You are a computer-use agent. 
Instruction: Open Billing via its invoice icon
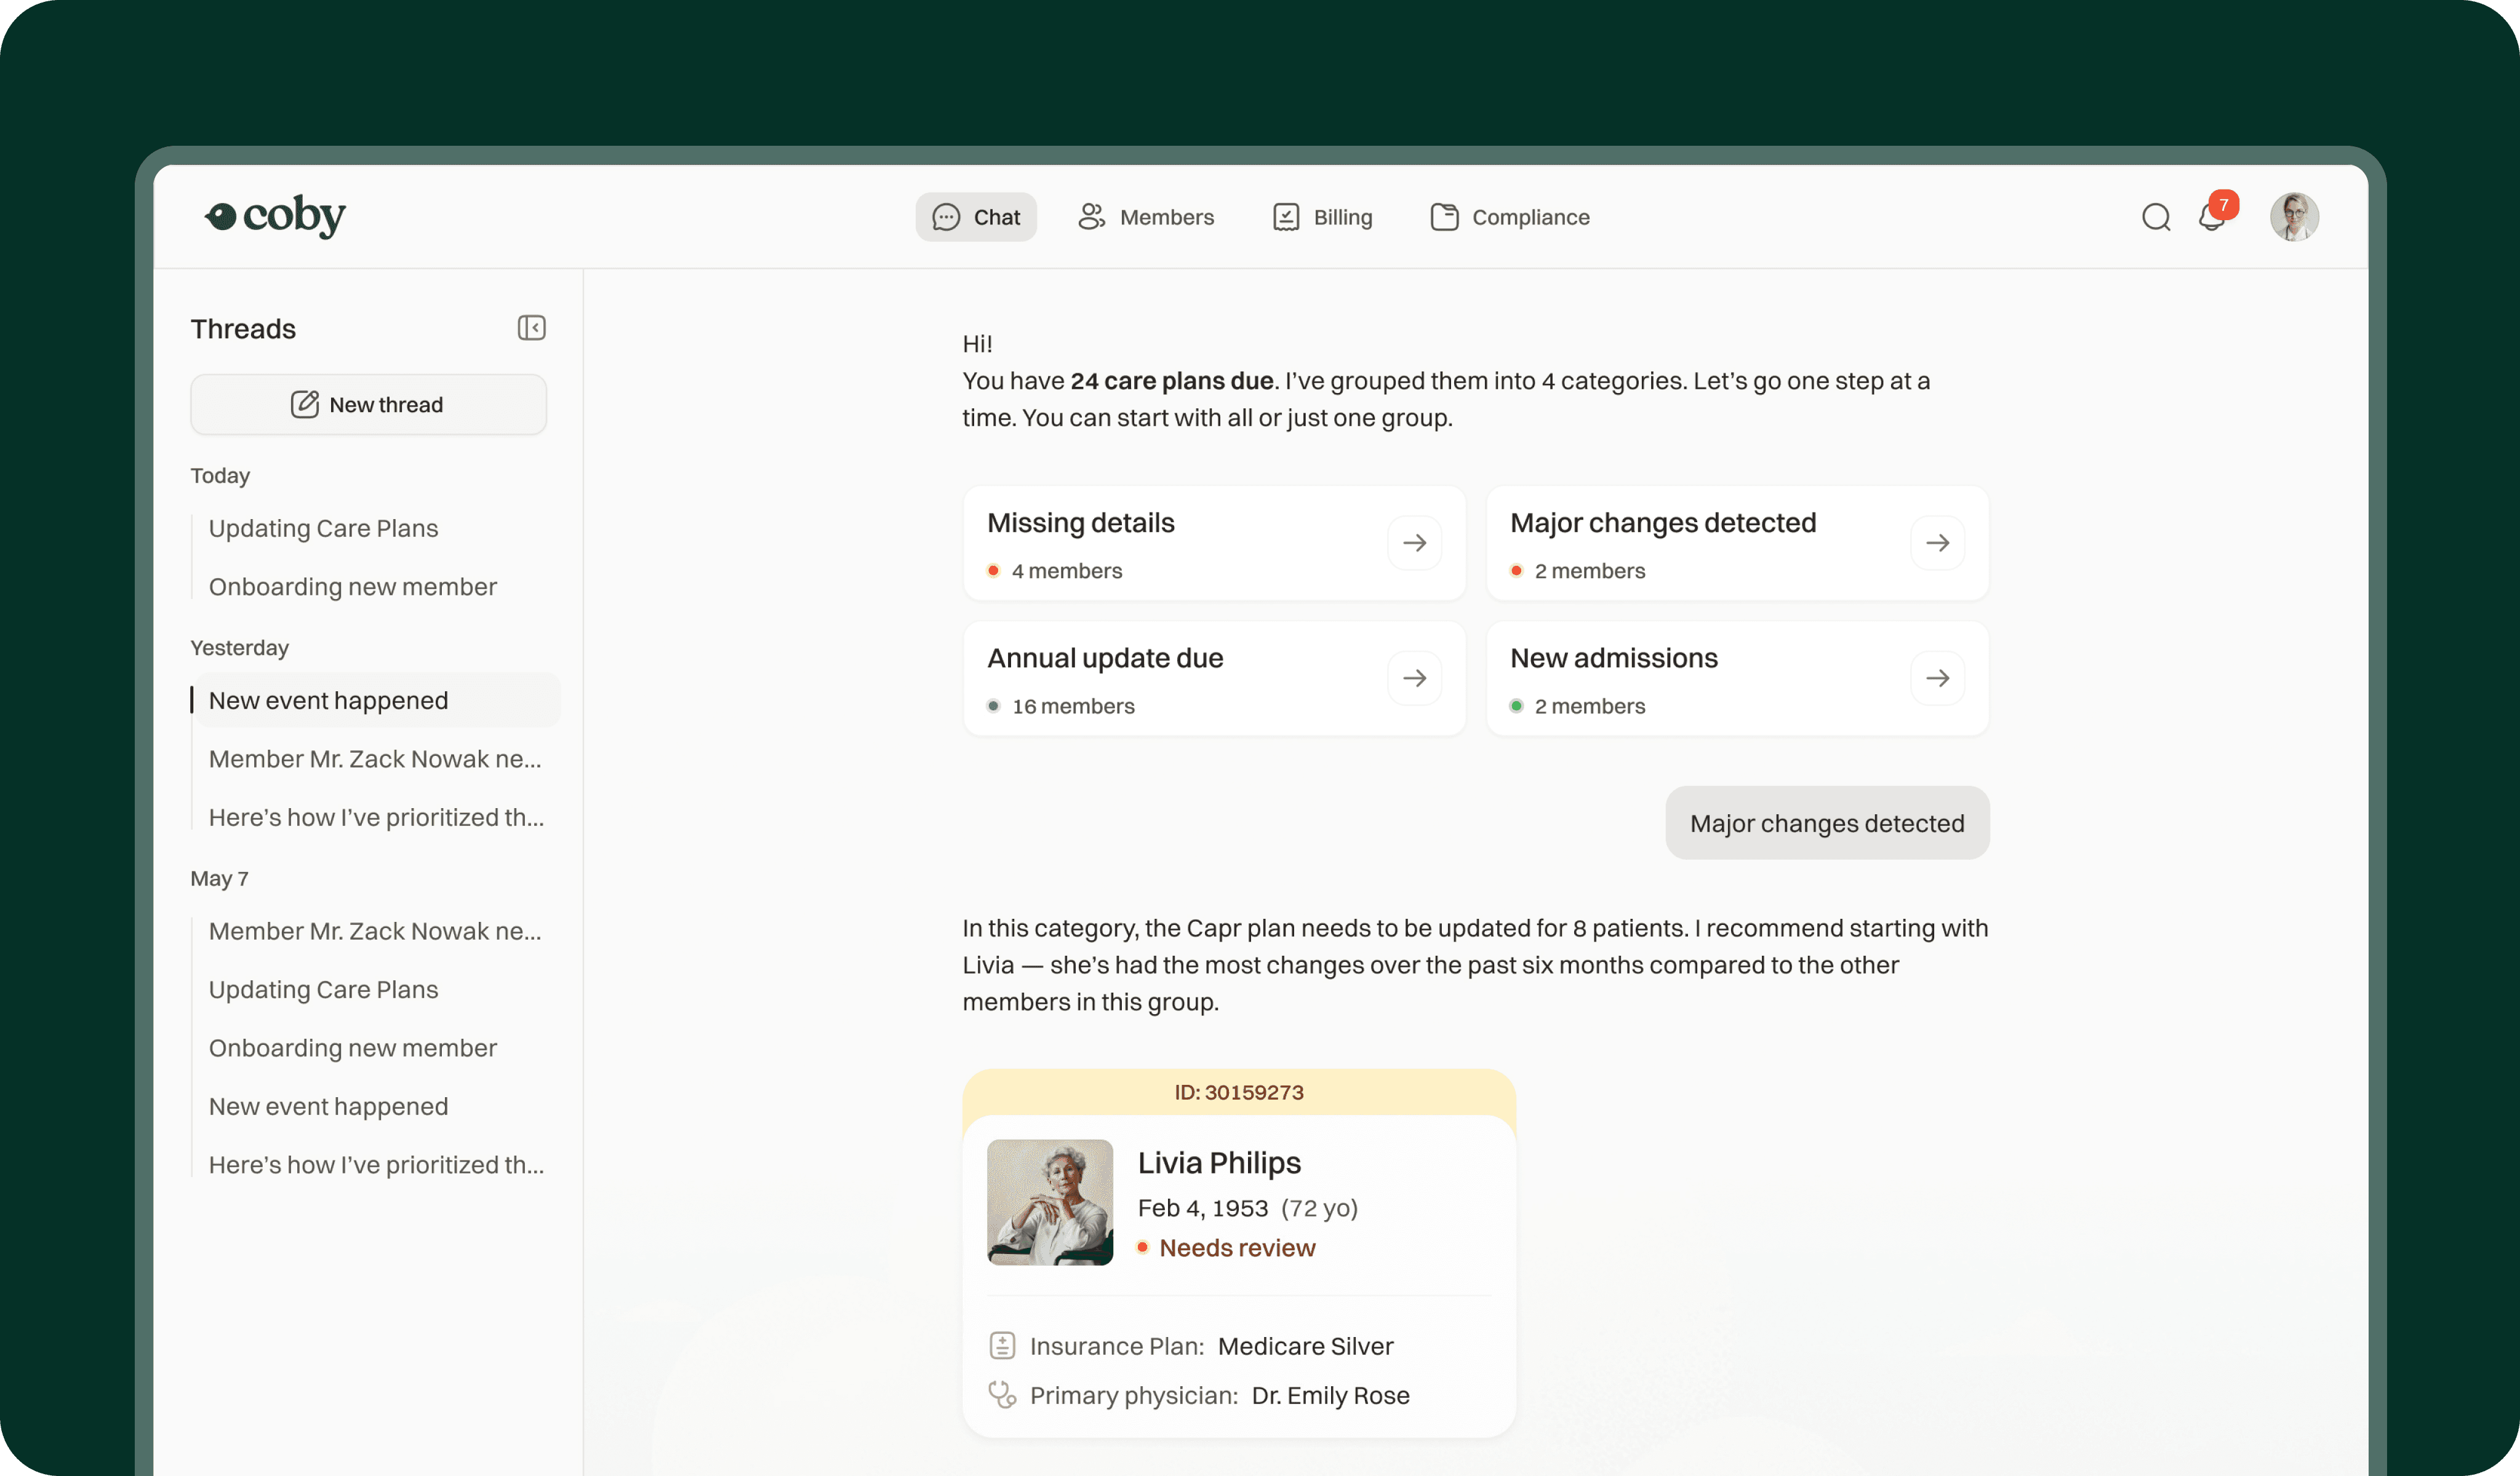coord(1285,217)
